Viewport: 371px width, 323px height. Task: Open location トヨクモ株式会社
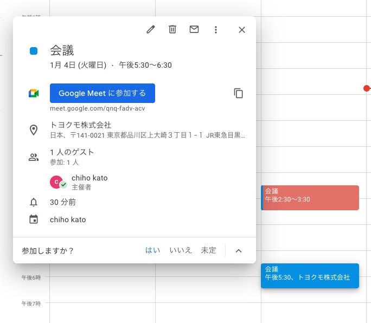point(80,125)
